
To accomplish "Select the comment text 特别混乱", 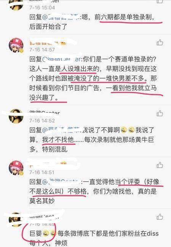I will pos(55,149).
